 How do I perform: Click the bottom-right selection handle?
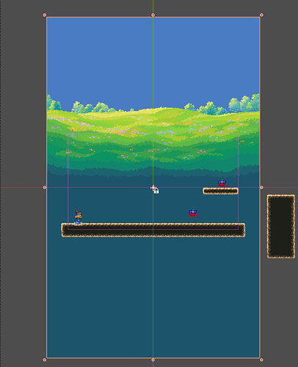tap(261, 360)
